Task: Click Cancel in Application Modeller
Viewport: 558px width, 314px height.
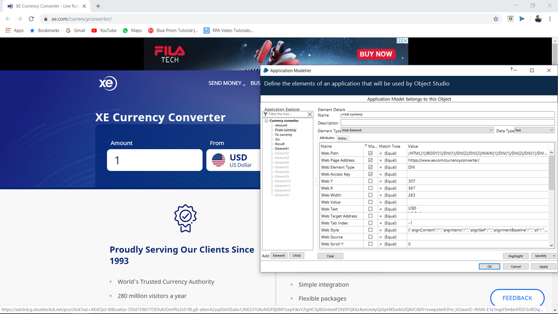Action: [x=516, y=267]
